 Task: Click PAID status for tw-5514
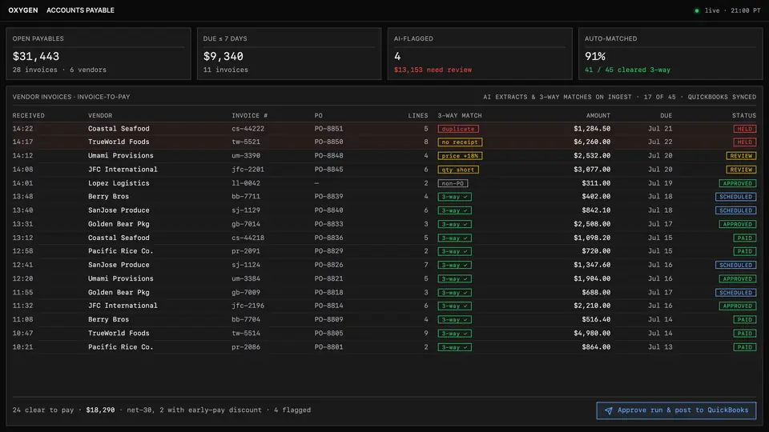point(744,333)
